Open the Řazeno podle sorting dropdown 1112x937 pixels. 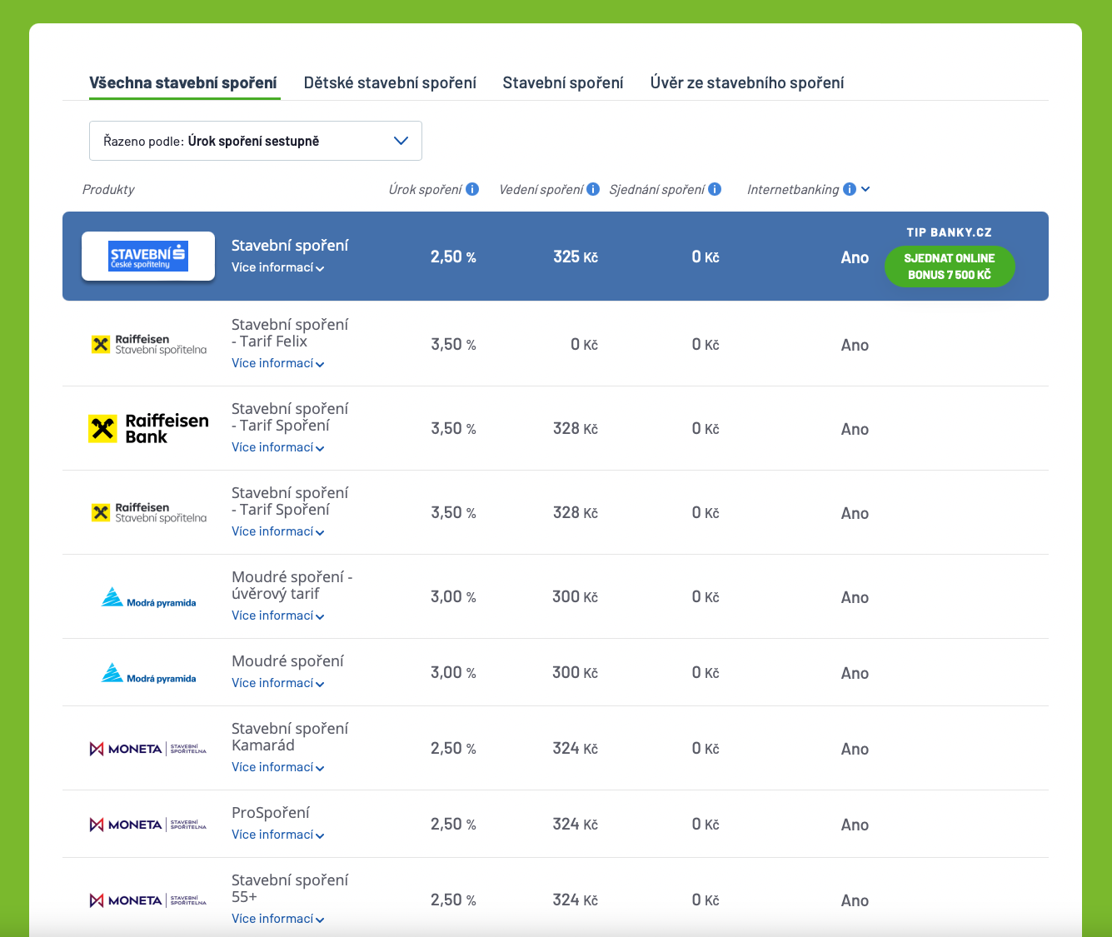pos(255,141)
